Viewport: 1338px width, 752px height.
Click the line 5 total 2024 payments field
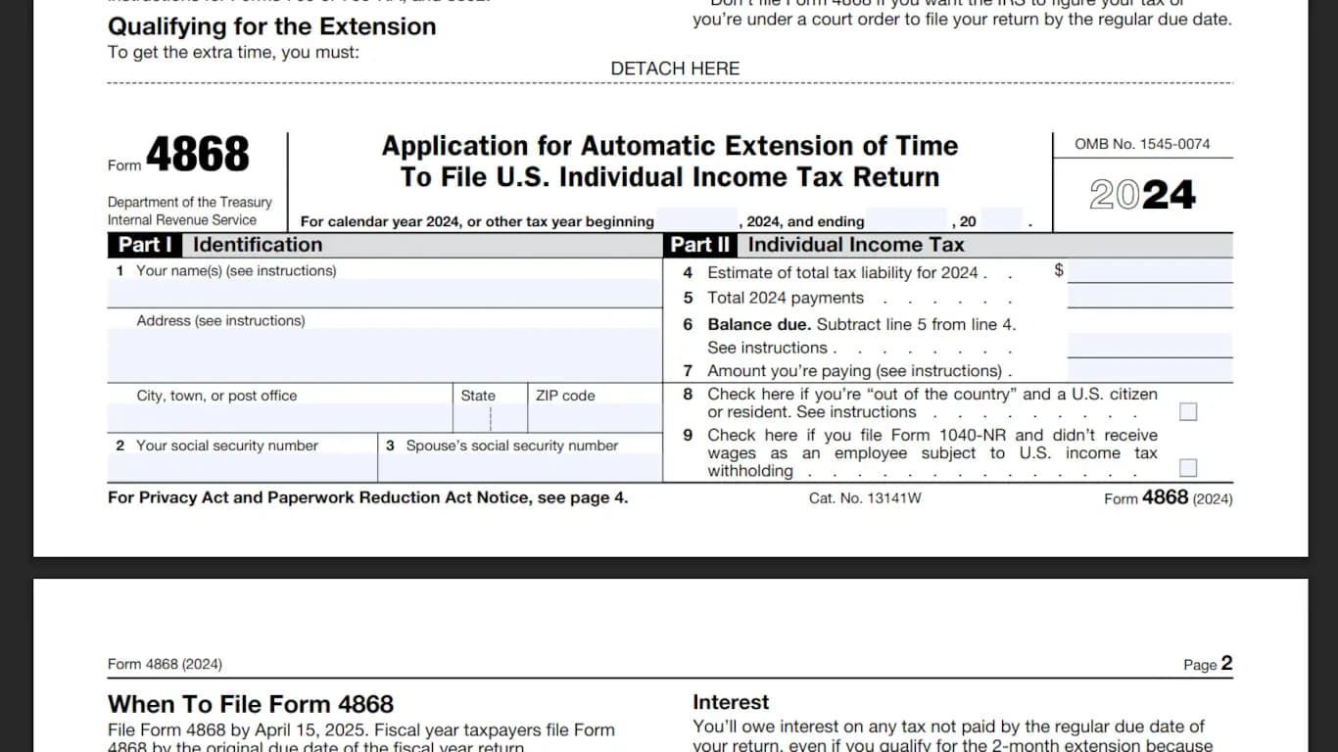pyautogui.click(x=1150, y=297)
